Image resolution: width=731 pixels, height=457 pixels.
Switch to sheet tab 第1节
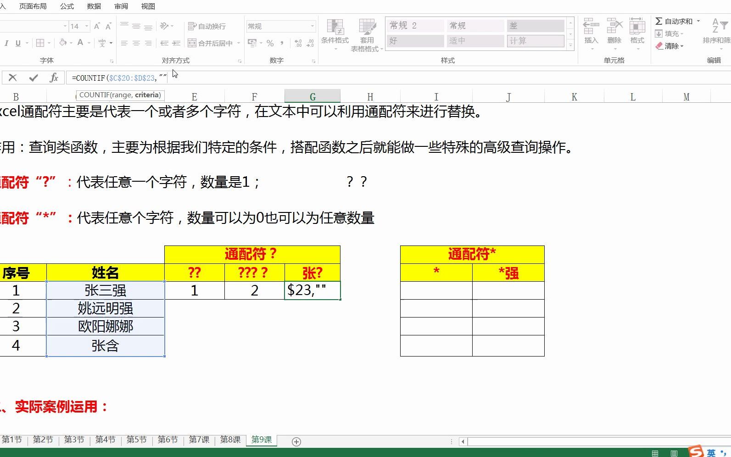12,440
